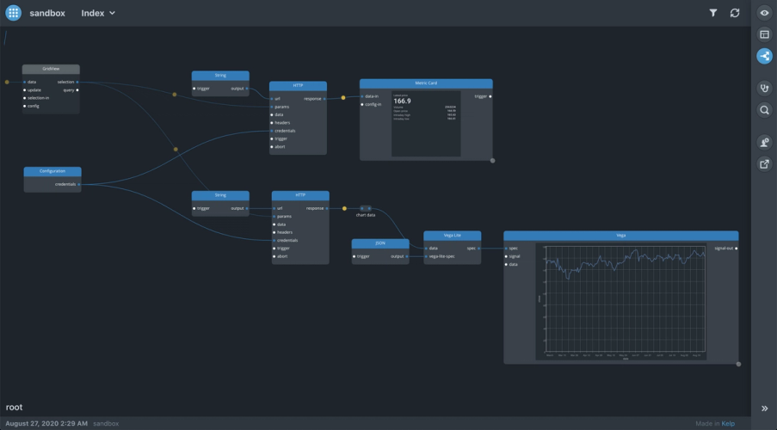Click the trigger port on JSON node

(x=355, y=256)
